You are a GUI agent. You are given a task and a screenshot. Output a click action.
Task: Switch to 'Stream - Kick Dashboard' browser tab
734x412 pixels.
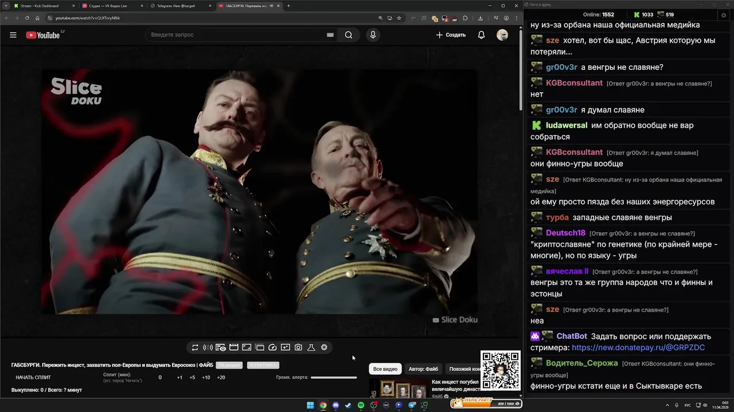(43, 6)
